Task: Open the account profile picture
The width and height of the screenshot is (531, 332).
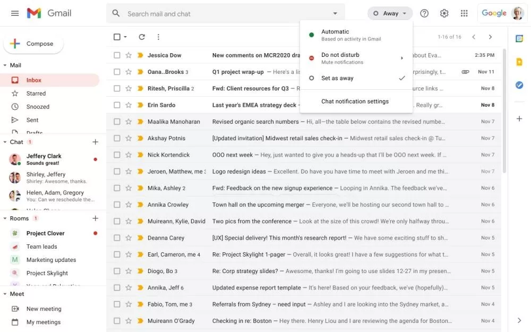Action: [517, 13]
